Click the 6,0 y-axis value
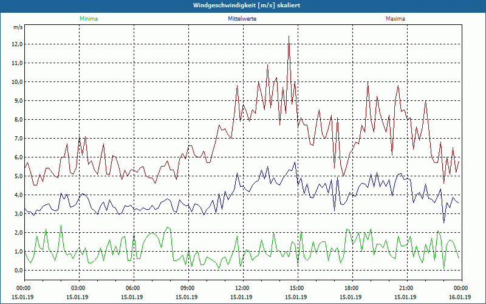Image resolution: width=486 pixels, height=304 pixels. [x=19, y=157]
